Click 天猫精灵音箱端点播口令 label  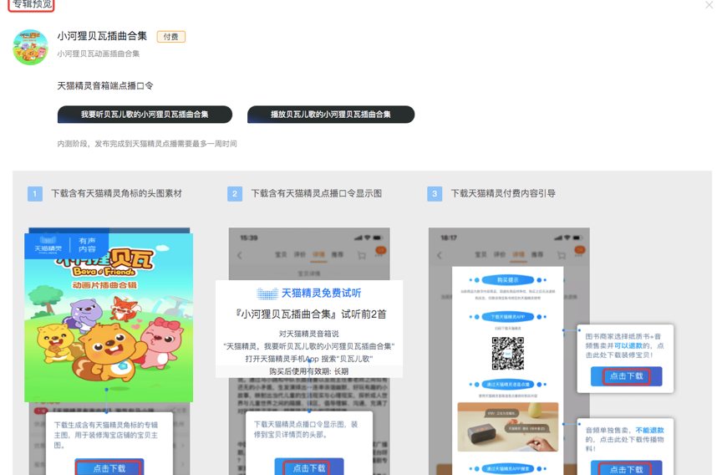click(105, 85)
